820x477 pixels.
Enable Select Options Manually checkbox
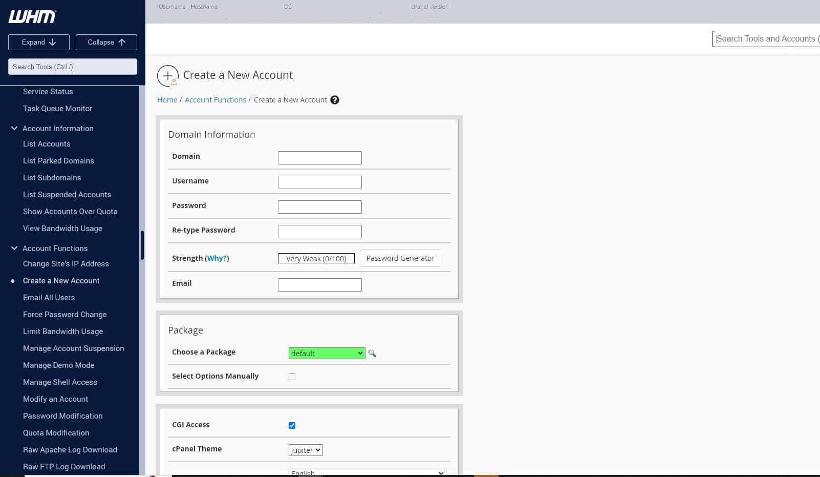point(292,377)
